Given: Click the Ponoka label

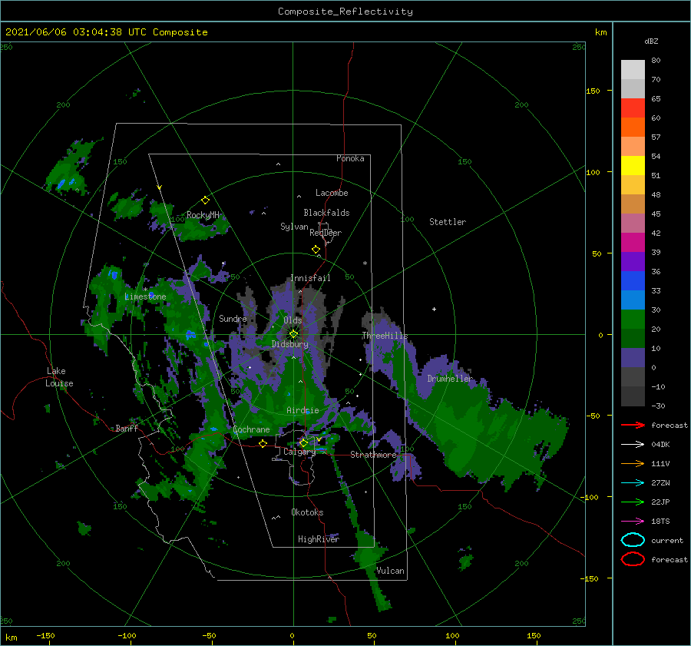Looking at the screenshot, I should [350, 158].
